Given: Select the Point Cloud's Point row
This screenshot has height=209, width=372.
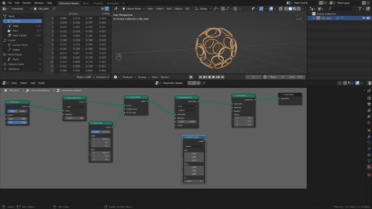Looking at the screenshot, I should pyautogui.click(x=22, y=59).
